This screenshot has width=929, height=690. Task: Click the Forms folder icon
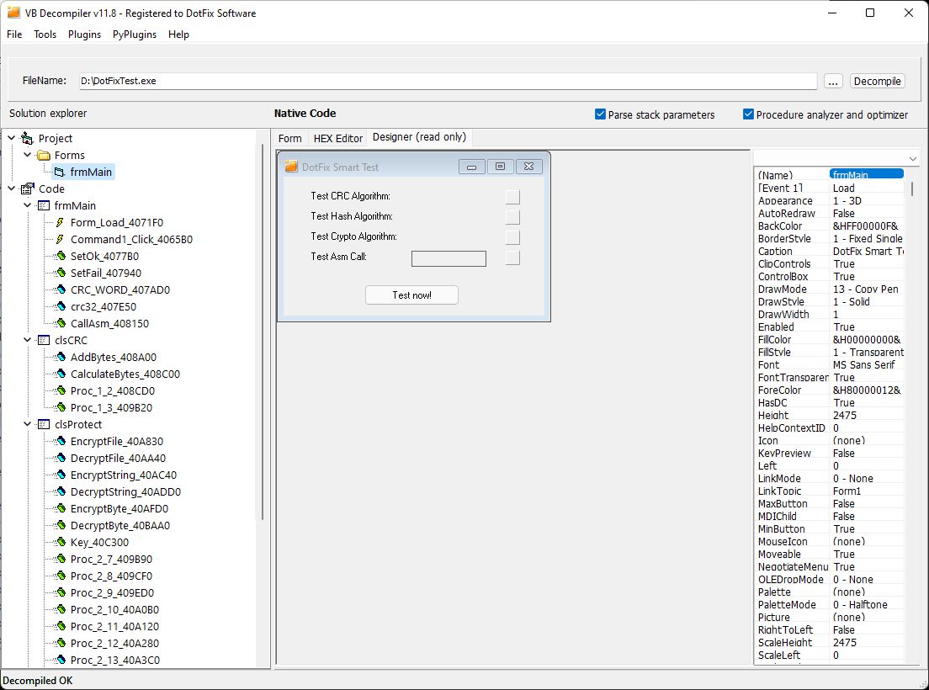(43, 155)
